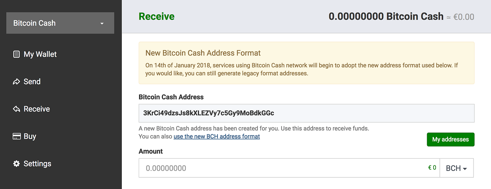Open the Send menu item label
Viewport: 491px width, 189px height.
pyautogui.click(x=32, y=81)
